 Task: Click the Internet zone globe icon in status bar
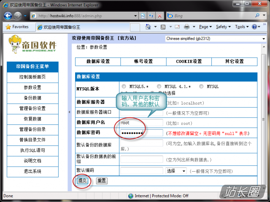pyautogui.click(x=131, y=196)
